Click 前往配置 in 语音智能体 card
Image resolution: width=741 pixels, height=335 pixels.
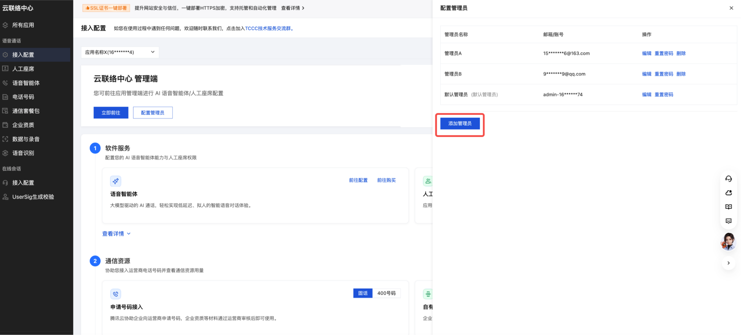click(358, 180)
